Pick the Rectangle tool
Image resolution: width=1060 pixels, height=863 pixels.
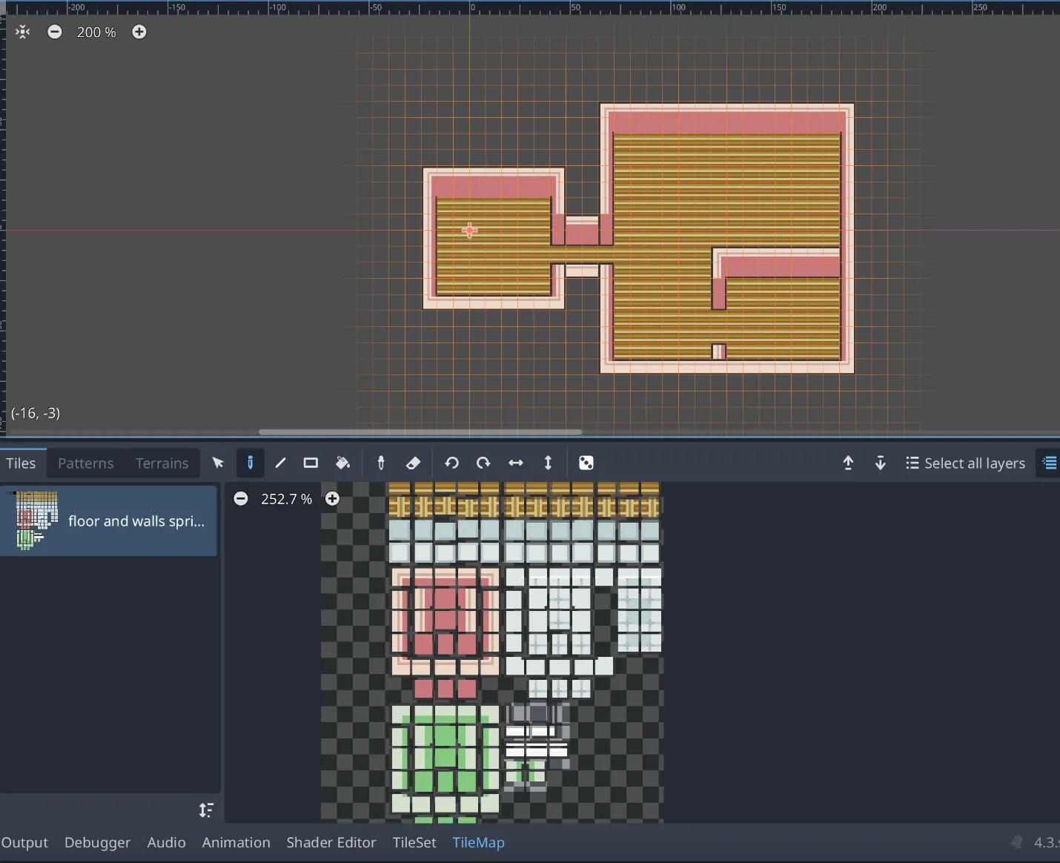click(x=311, y=463)
